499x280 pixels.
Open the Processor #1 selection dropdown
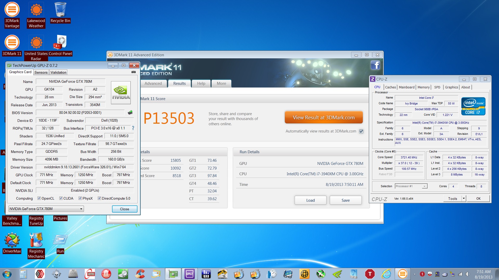[x=411, y=186]
